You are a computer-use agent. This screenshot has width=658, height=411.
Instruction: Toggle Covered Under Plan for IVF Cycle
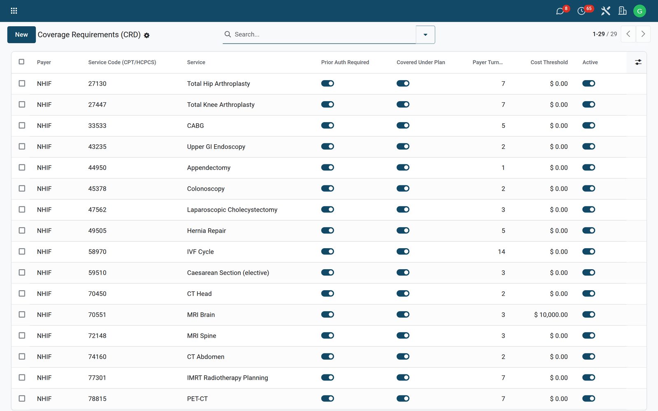(x=403, y=252)
